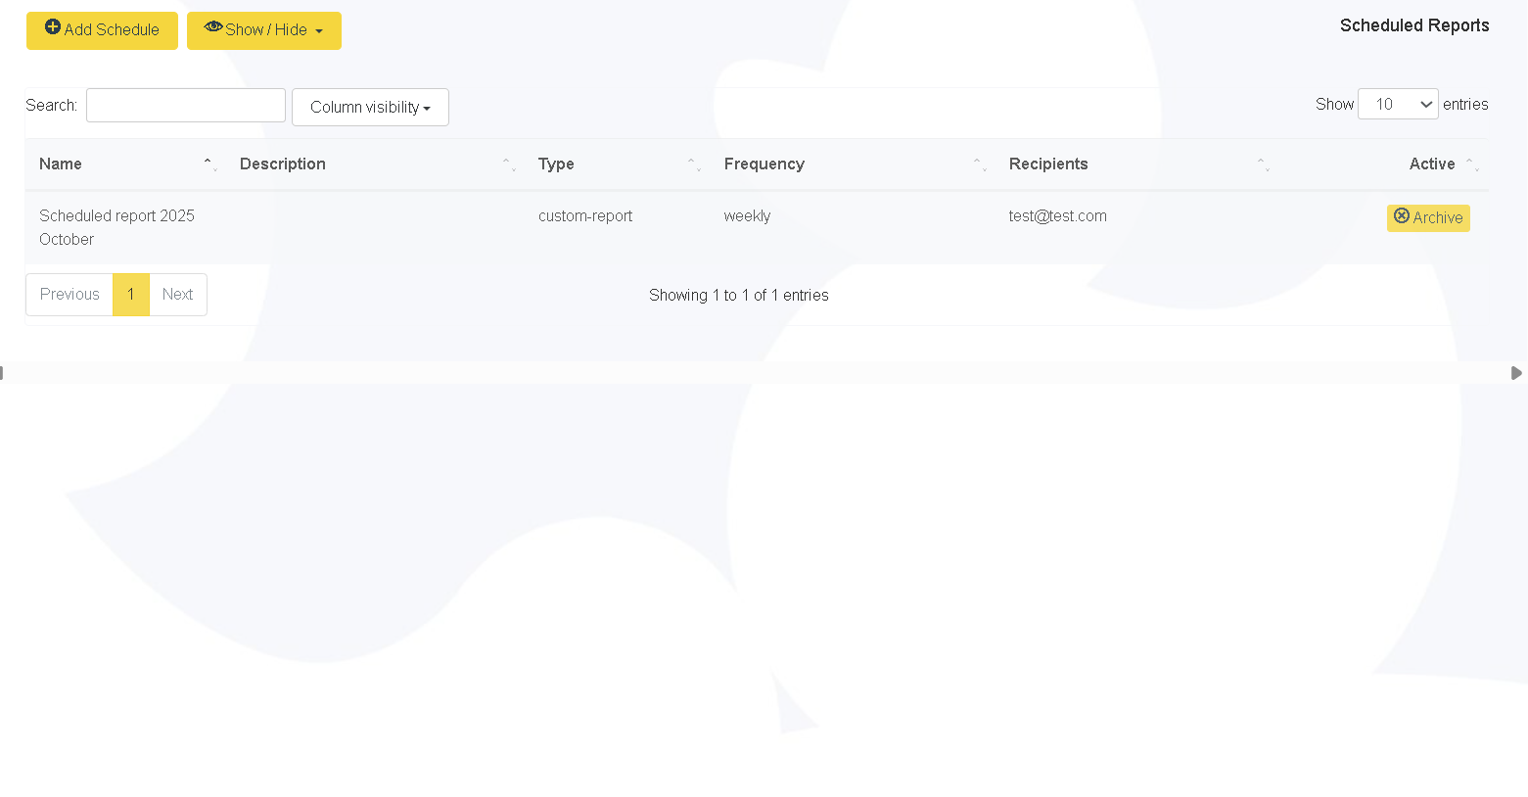Click sort arrows in Recipients header
Screen dimensions: 1528x797
click(x=1263, y=164)
